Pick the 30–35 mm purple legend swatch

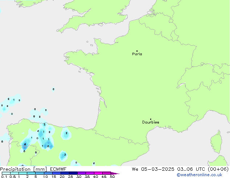[x=82, y=173]
